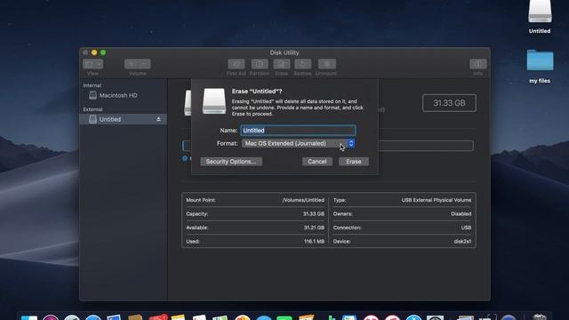Click the /Volumes/Untitled mount point value
This screenshot has width=569, height=320.
pos(303,200)
